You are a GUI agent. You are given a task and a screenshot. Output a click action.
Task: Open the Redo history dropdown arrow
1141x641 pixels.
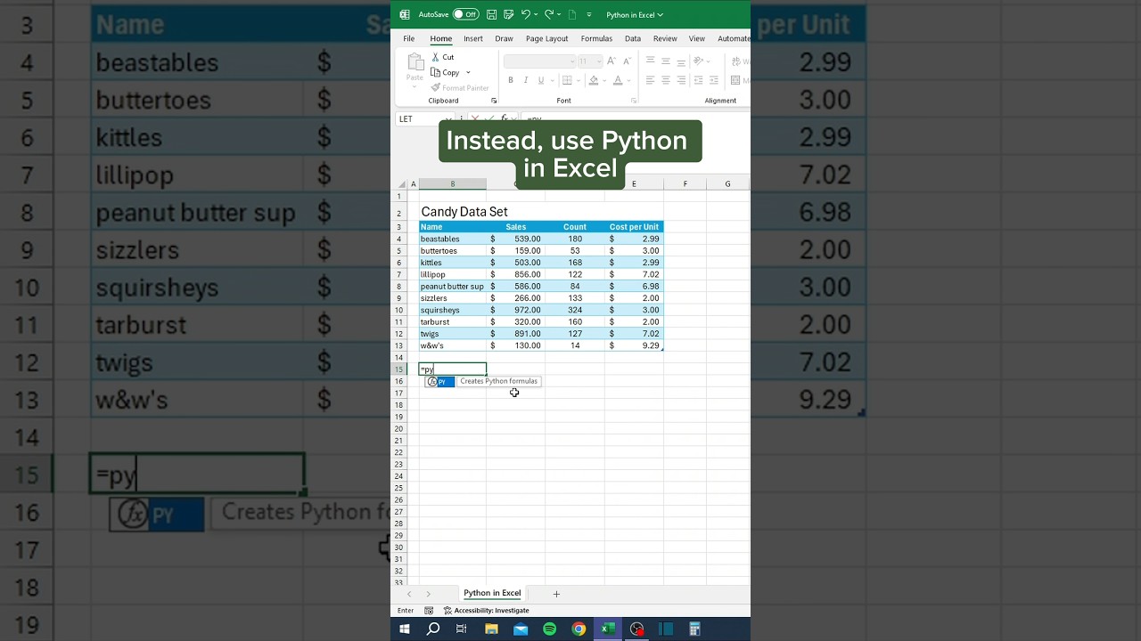[559, 14]
